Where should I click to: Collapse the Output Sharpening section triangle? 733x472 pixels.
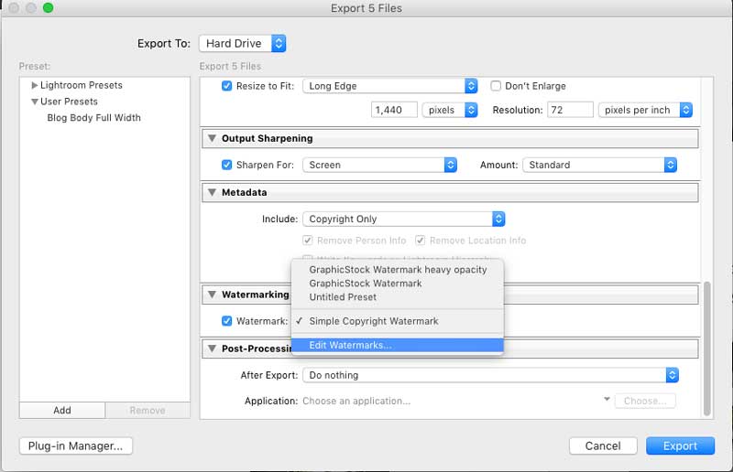tap(210, 139)
